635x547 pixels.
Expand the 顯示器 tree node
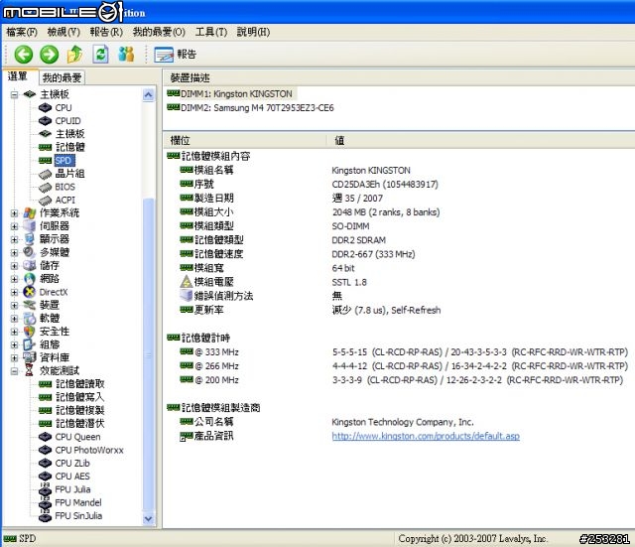point(14,239)
